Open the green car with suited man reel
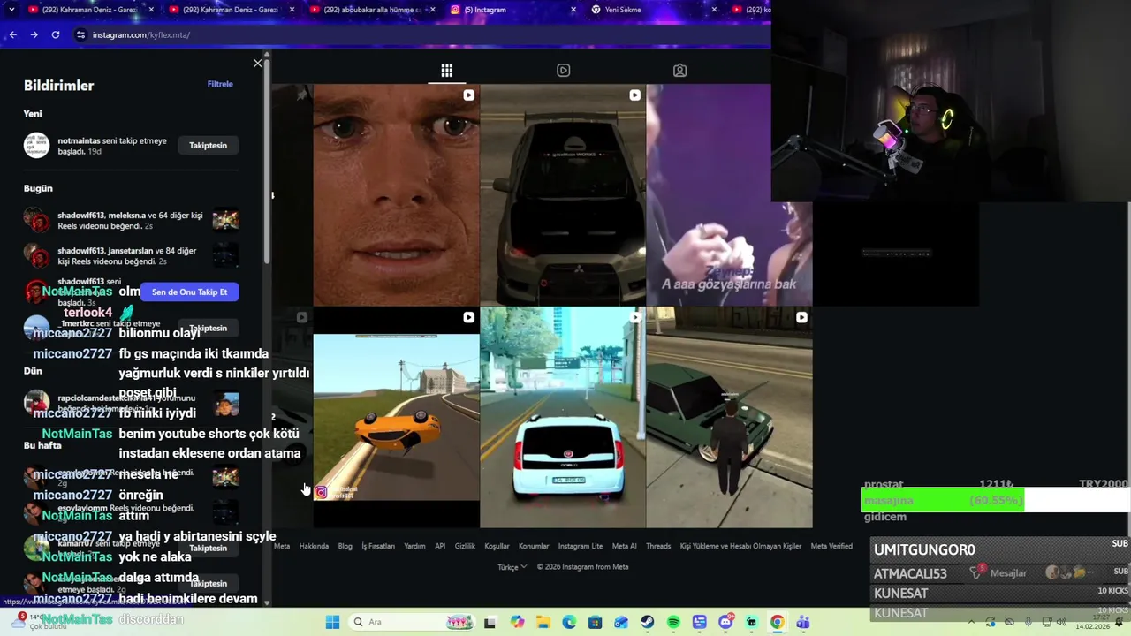 [729, 417]
